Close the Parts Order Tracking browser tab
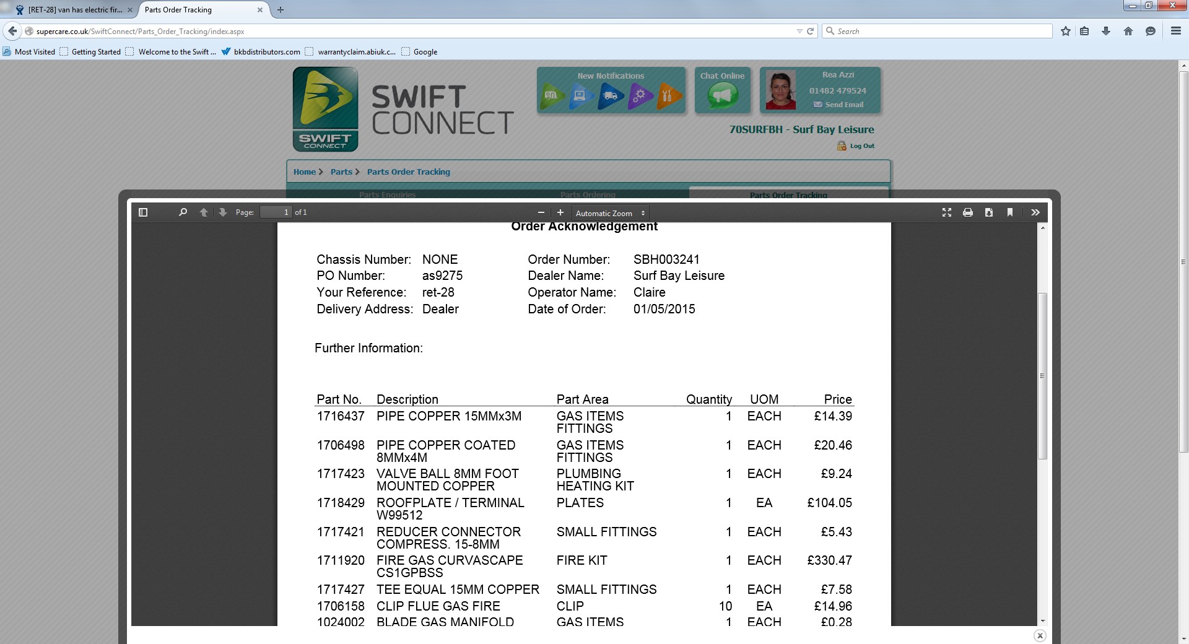 point(260,10)
